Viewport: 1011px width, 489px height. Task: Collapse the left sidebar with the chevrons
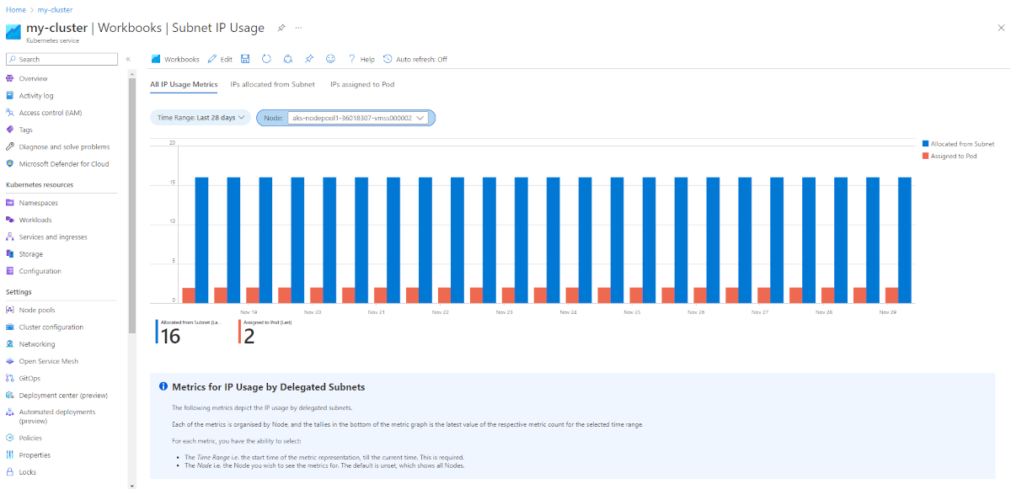coord(128,59)
